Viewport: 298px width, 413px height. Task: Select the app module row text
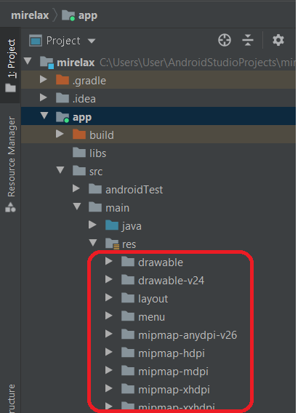coord(82,118)
